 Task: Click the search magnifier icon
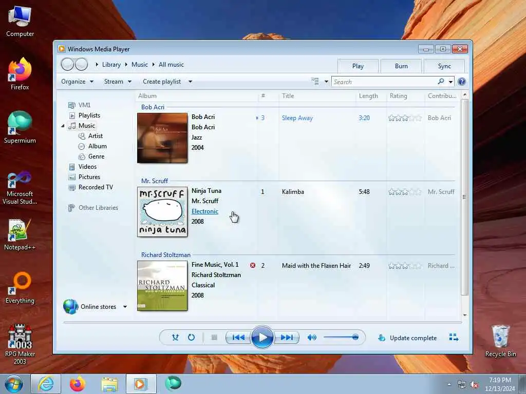tap(441, 82)
